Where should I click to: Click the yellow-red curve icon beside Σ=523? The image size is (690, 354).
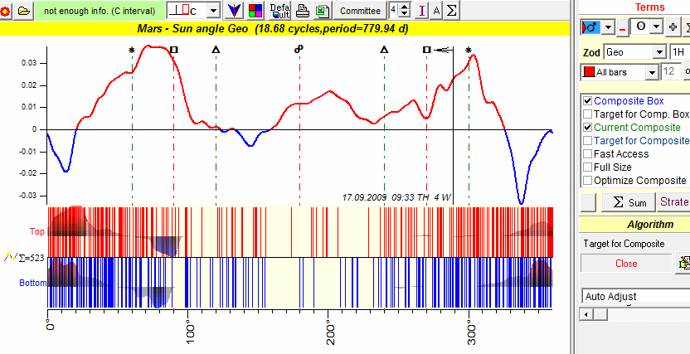tap(11, 257)
